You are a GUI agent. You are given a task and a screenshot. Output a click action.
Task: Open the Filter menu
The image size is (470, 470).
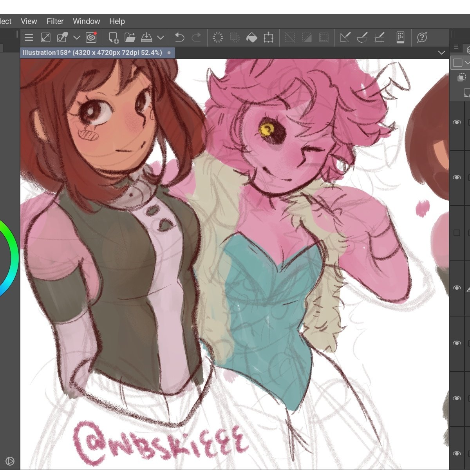click(x=55, y=21)
